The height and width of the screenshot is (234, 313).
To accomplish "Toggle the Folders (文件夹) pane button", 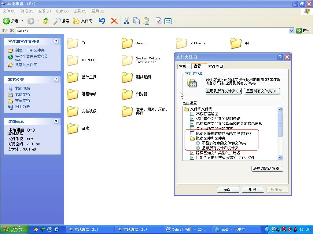I will click(83, 21).
